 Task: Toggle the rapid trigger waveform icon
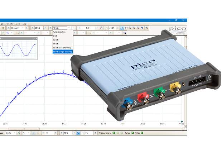(x=78, y=133)
